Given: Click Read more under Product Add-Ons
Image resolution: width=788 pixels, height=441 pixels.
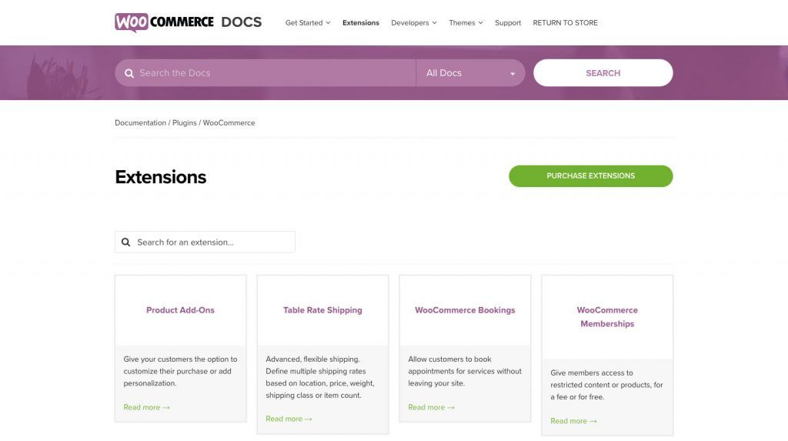Looking at the screenshot, I should pos(147,407).
